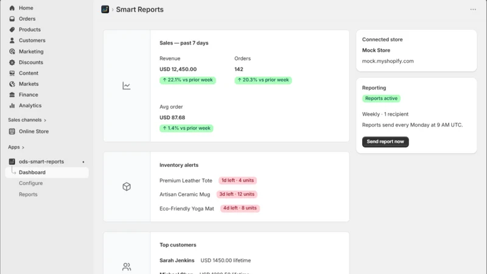
Task: Click the 3d left · 12 units badge
Action: pyautogui.click(x=237, y=194)
